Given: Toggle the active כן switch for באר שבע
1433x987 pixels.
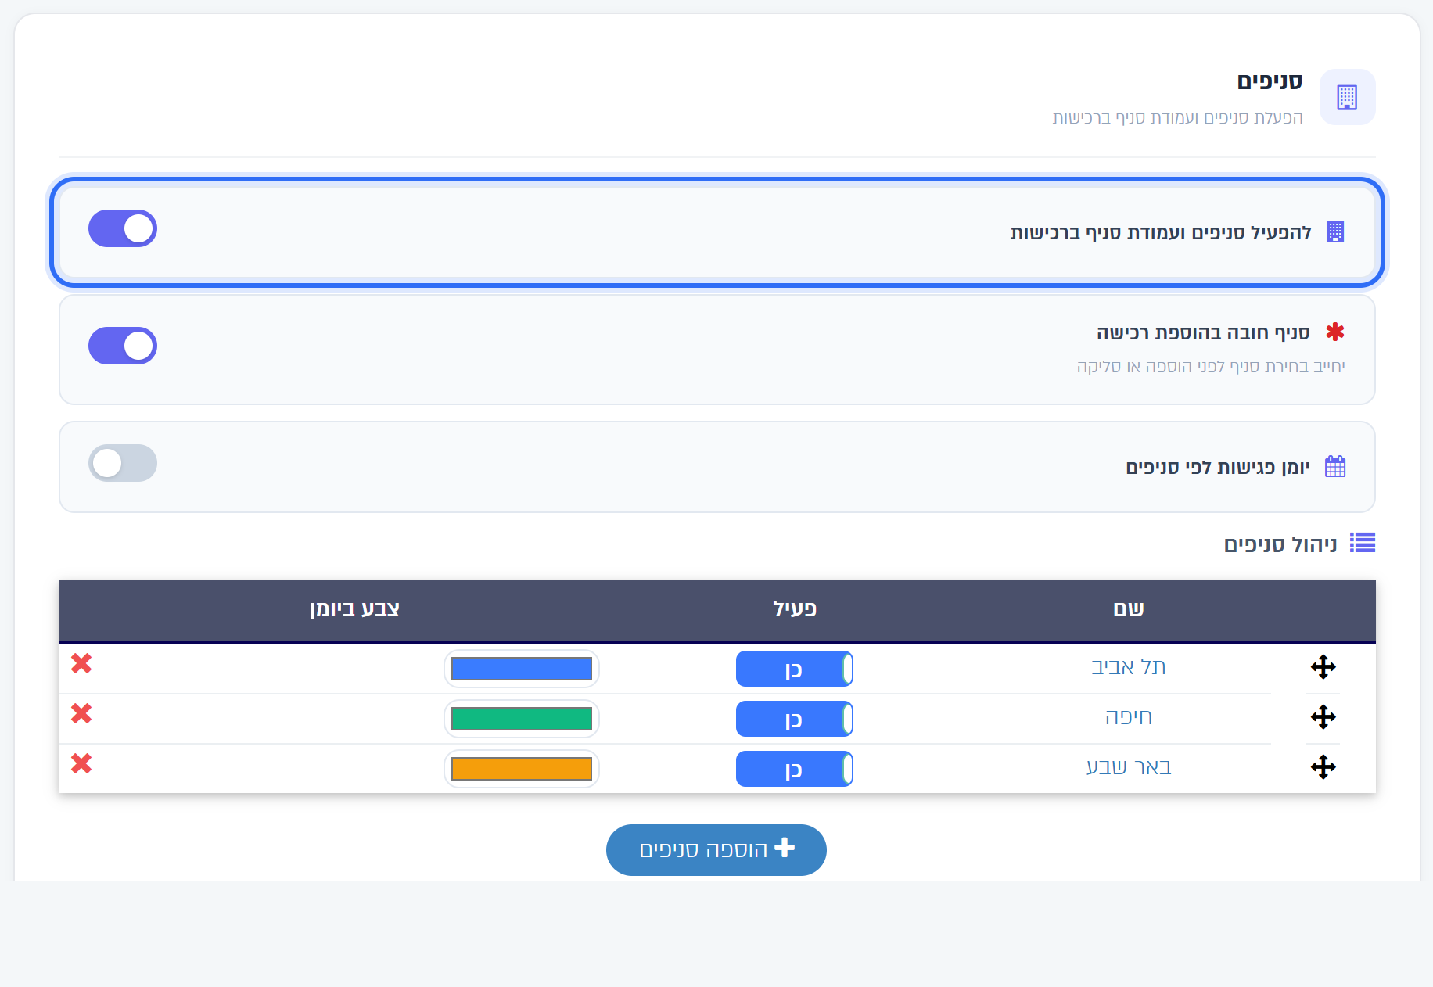Looking at the screenshot, I should point(795,769).
